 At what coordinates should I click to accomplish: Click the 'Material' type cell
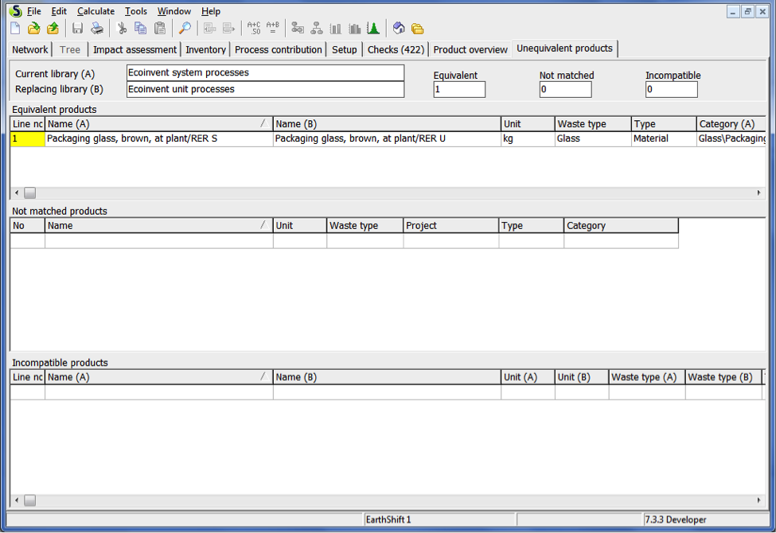(664, 138)
